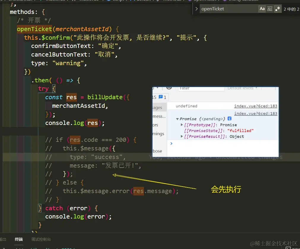Image resolution: width=300 pixels, height=249 pixels.
Task: Click the console.log(error) statement
Action: tap(78, 216)
